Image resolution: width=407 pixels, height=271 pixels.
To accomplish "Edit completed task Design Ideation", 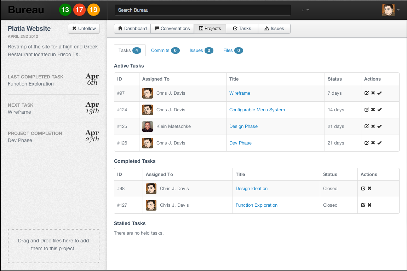I will click(x=363, y=188).
